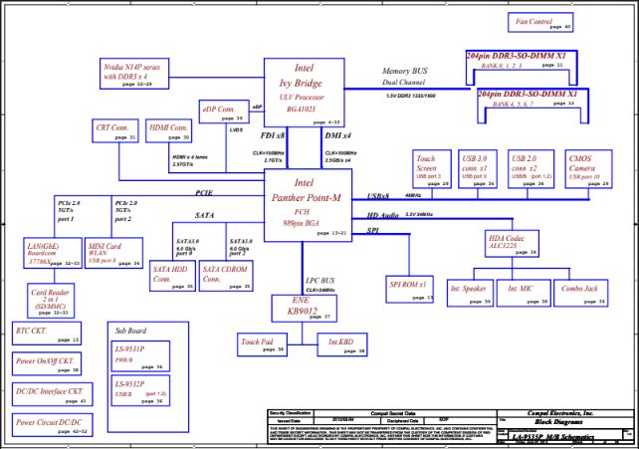Select the SATA CDROM Conn. block

[x=226, y=276]
